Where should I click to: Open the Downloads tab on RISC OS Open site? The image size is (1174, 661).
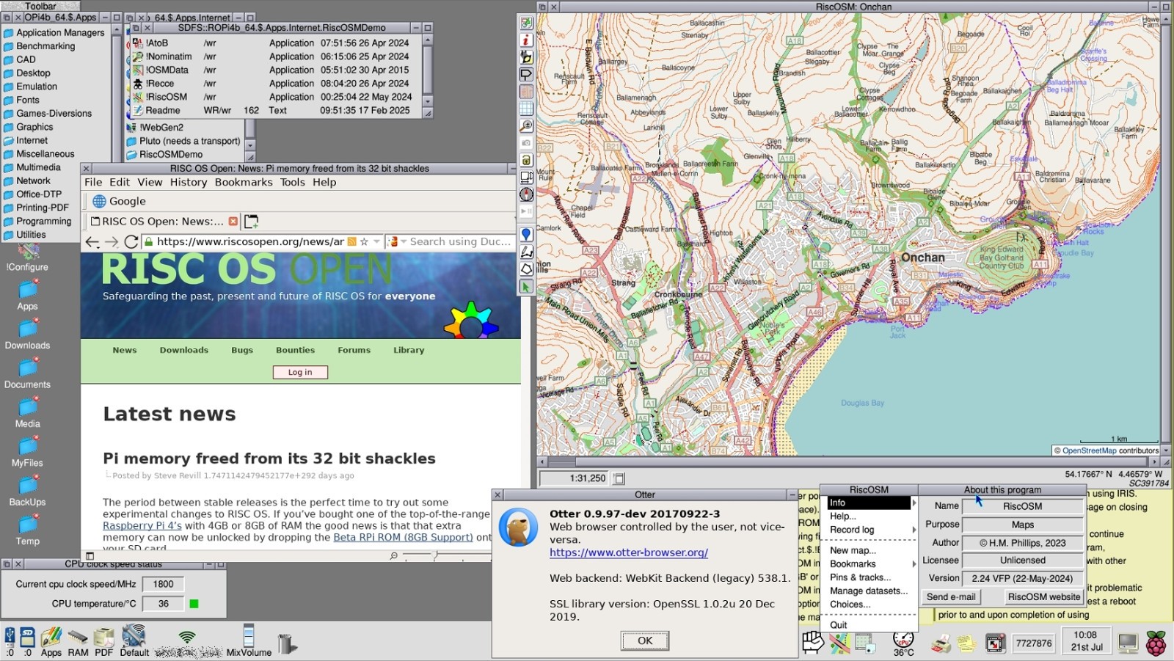click(x=184, y=350)
